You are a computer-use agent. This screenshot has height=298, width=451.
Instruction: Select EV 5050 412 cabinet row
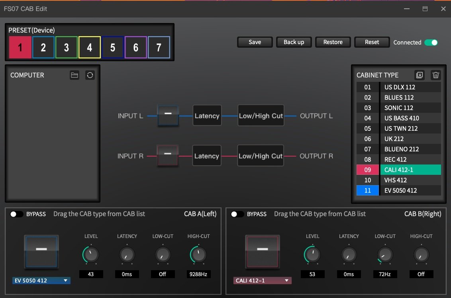coord(399,190)
